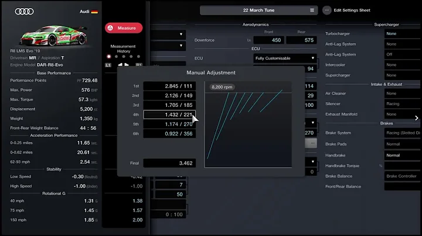The width and height of the screenshot is (422, 236).
Task: Open the Supercharger None setting
Action: 402,75
